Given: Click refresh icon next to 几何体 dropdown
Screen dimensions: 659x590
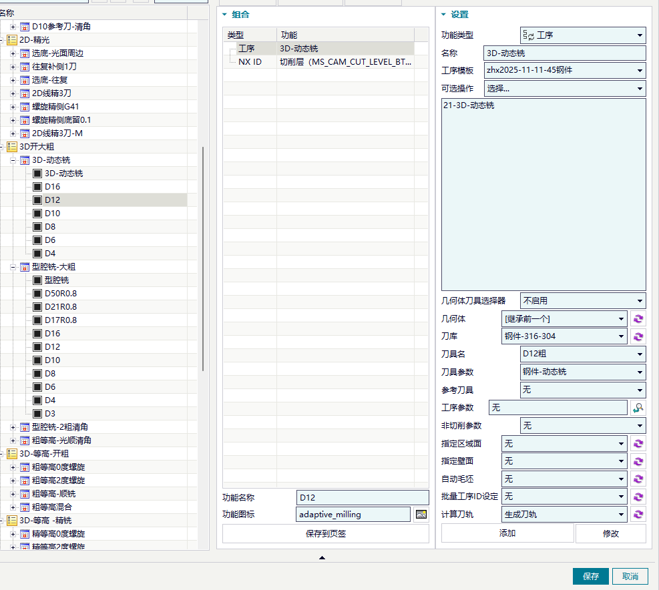Looking at the screenshot, I should pyautogui.click(x=638, y=319).
